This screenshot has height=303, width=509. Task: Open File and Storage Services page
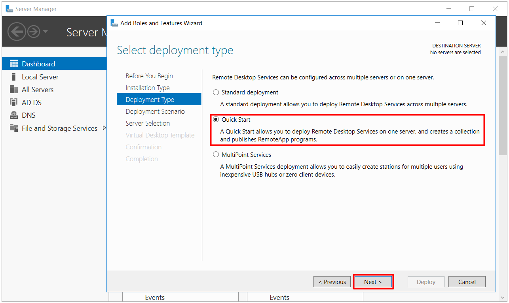pos(59,128)
